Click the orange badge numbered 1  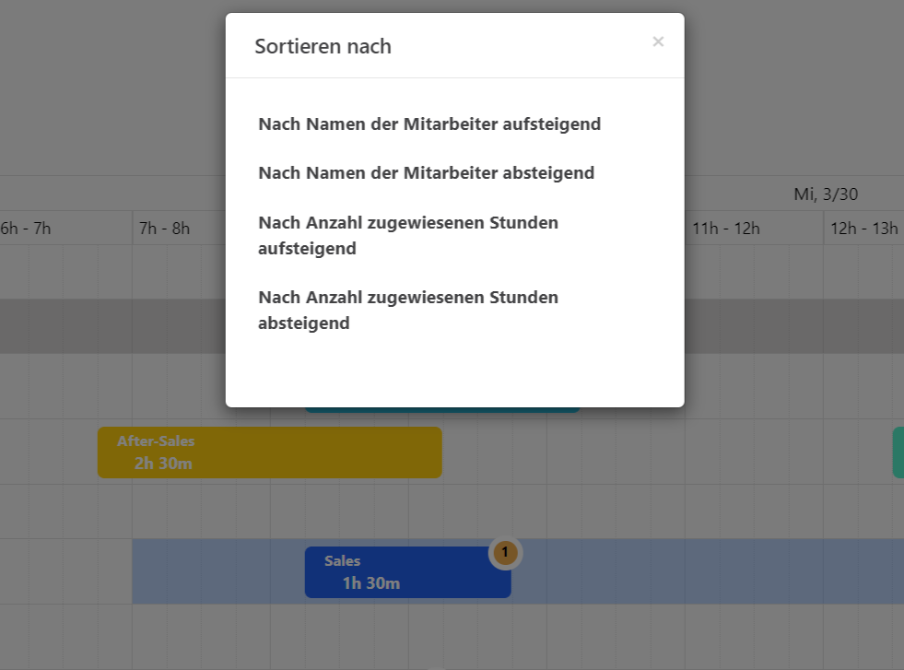click(x=504, y=552)
